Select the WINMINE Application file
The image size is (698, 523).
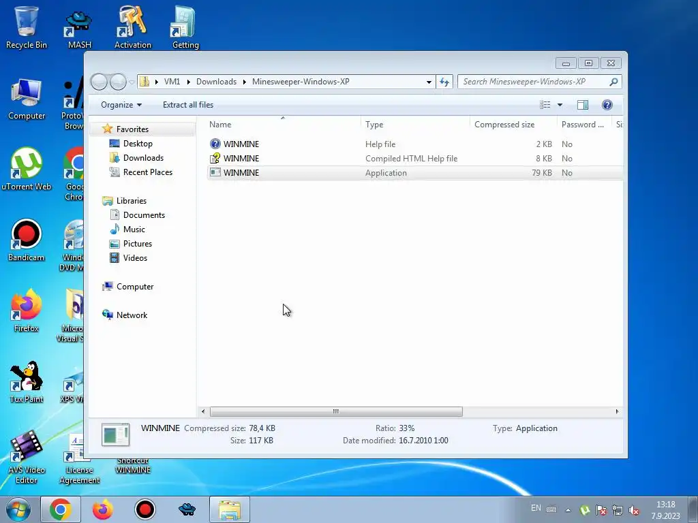[415, 172]
